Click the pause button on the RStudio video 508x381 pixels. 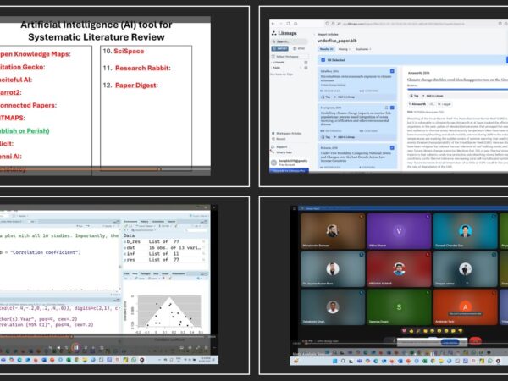click(76, 348)
